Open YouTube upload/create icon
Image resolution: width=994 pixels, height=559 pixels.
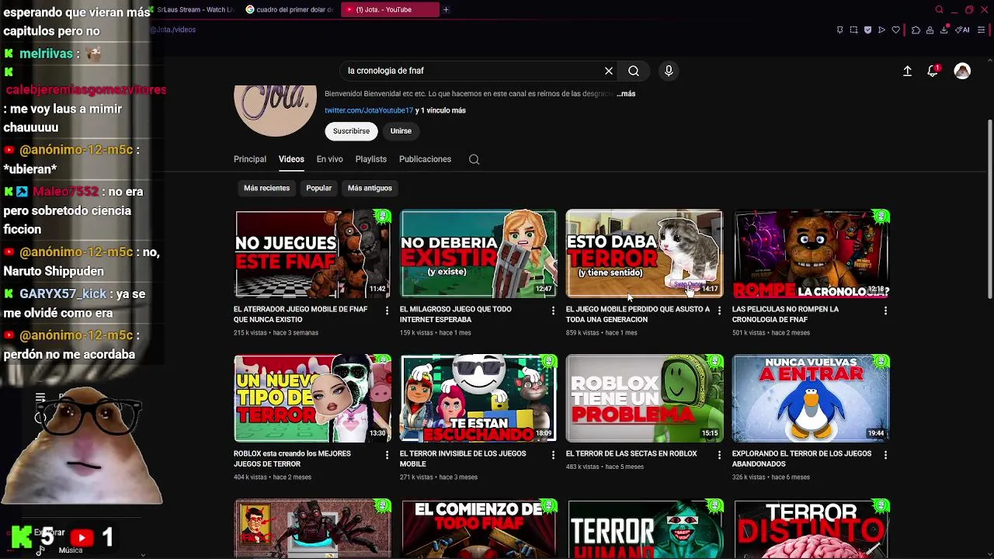click(907, 71)
